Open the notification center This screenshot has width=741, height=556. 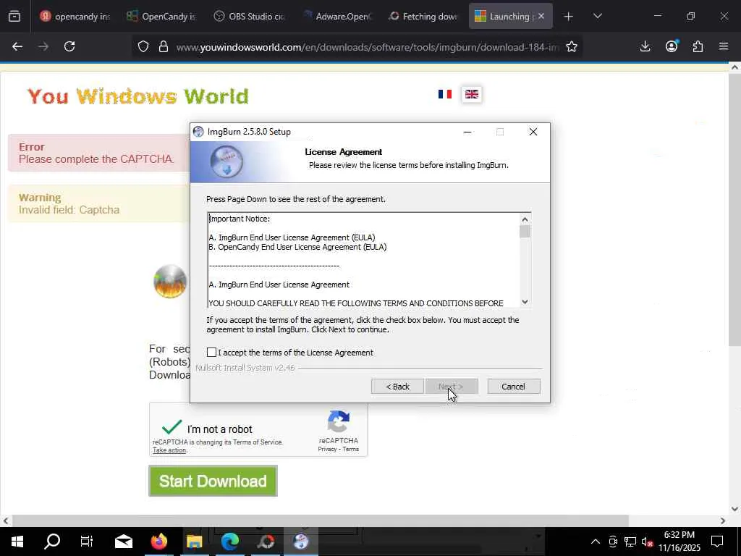pyautogui.click(x=717, y=542)
